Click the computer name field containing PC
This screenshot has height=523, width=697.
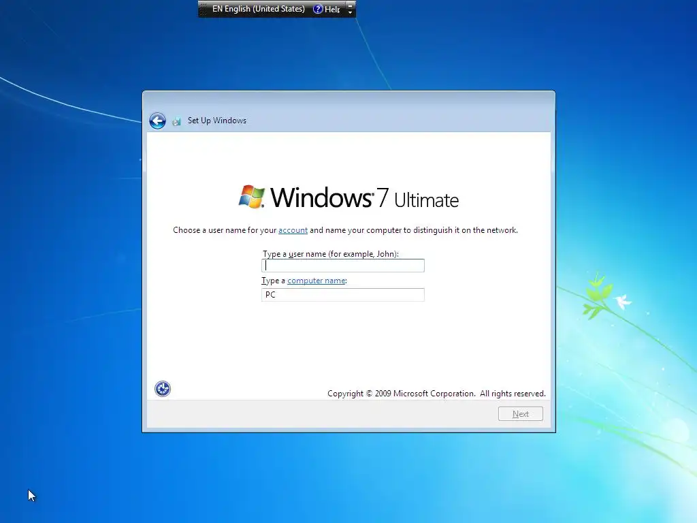pyautogui.click(x=343, y=295)
